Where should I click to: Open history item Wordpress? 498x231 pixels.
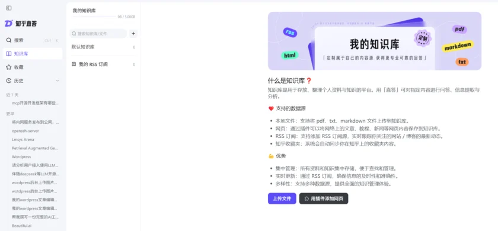pyautogui.click(x=21, y=157)
